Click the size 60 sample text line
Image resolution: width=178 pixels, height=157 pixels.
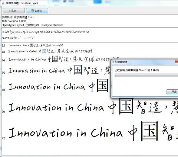pyautogui.click(x=93, y=107)
